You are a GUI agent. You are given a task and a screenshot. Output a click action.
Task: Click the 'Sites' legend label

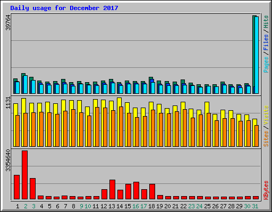[x=266, y=139]
